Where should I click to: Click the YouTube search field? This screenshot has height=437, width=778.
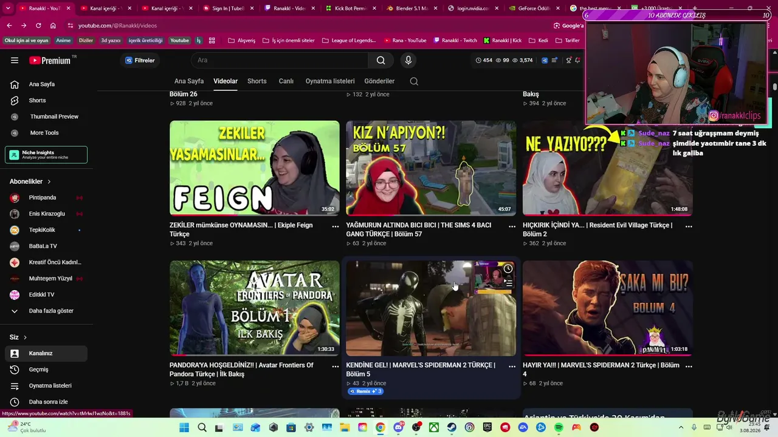(280, 60)
